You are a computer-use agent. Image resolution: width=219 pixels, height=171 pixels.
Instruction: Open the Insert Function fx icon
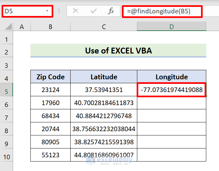[x=111, y=11]
